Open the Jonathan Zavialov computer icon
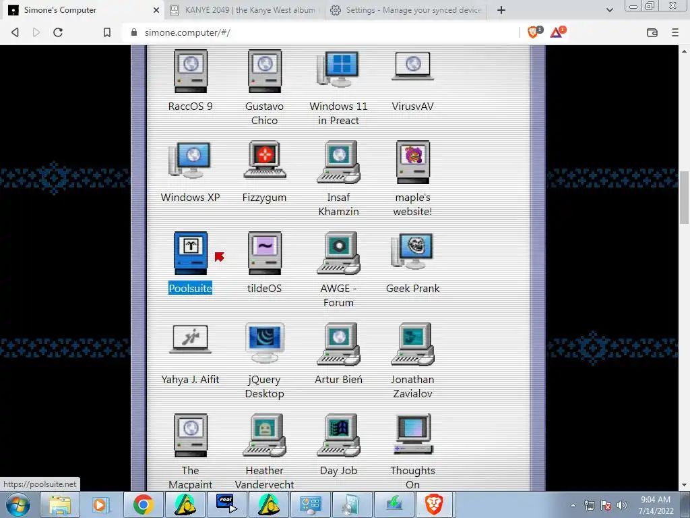 coord(413,345)
